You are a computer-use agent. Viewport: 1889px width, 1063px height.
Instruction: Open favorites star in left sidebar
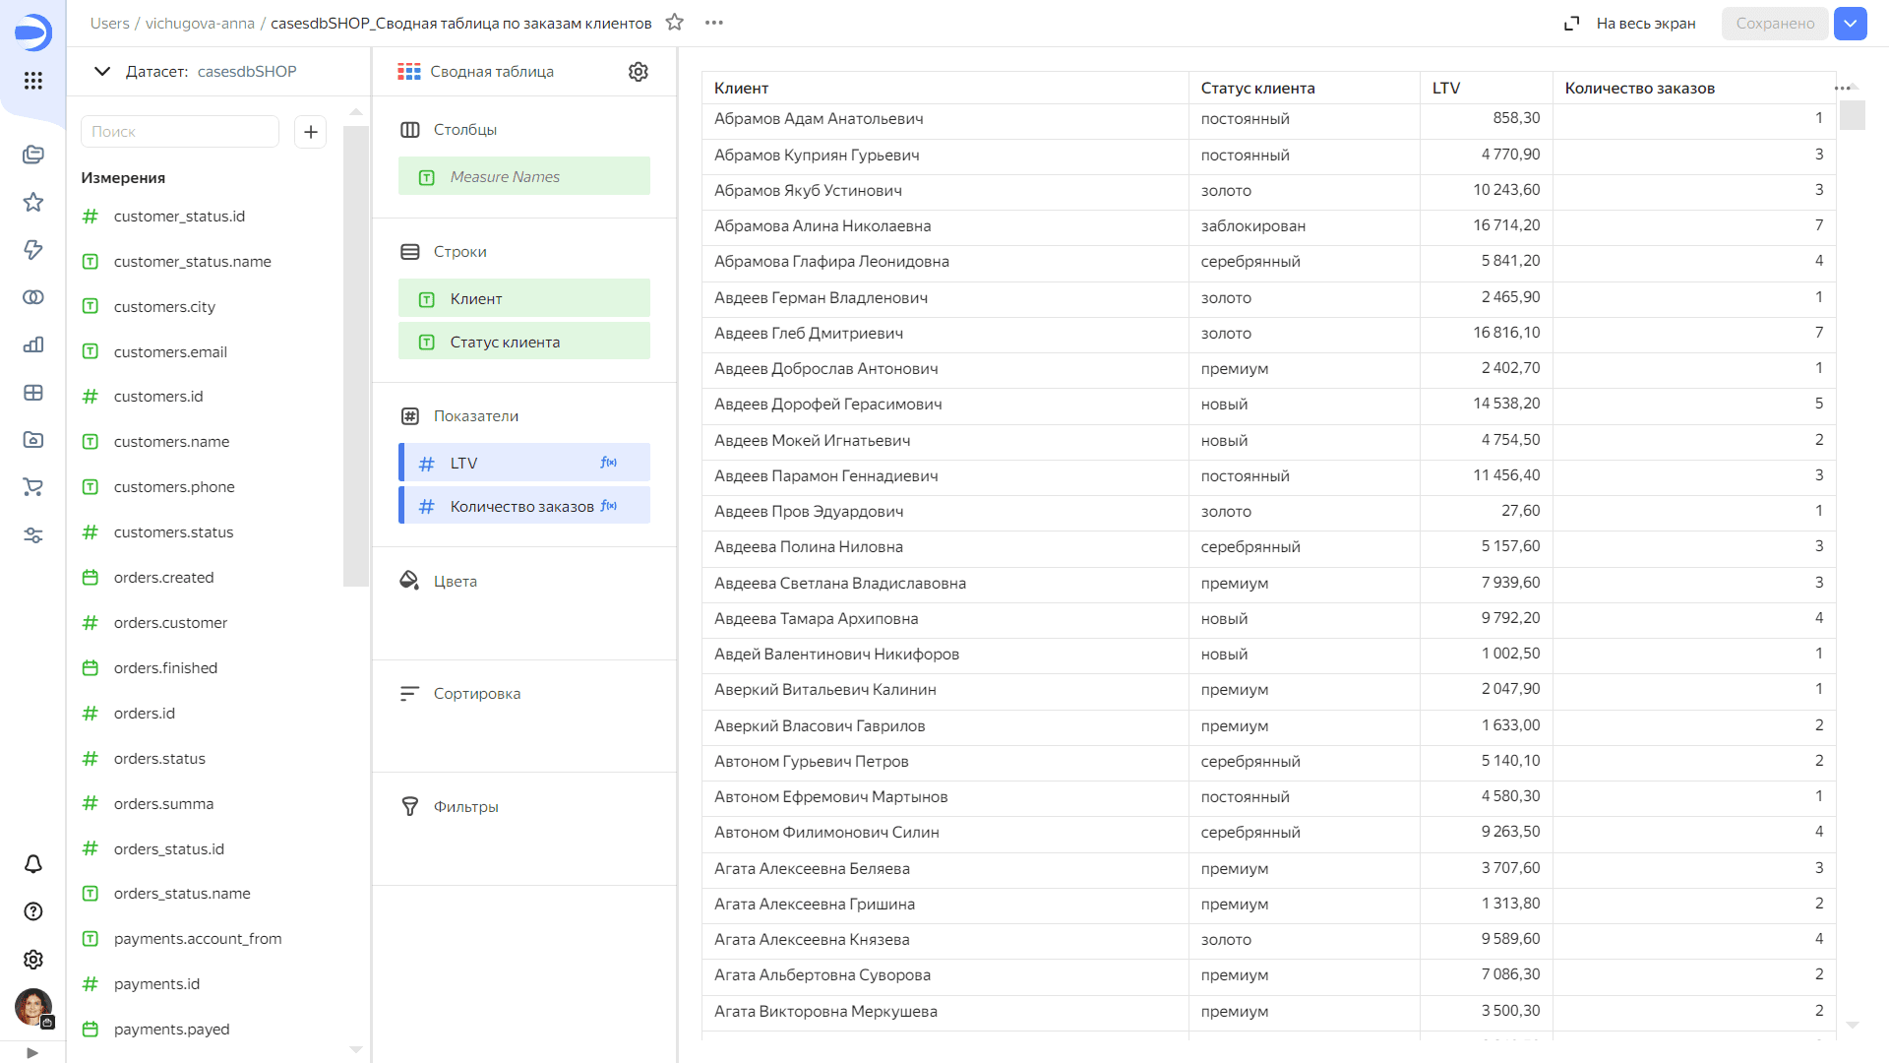(32, 202)
